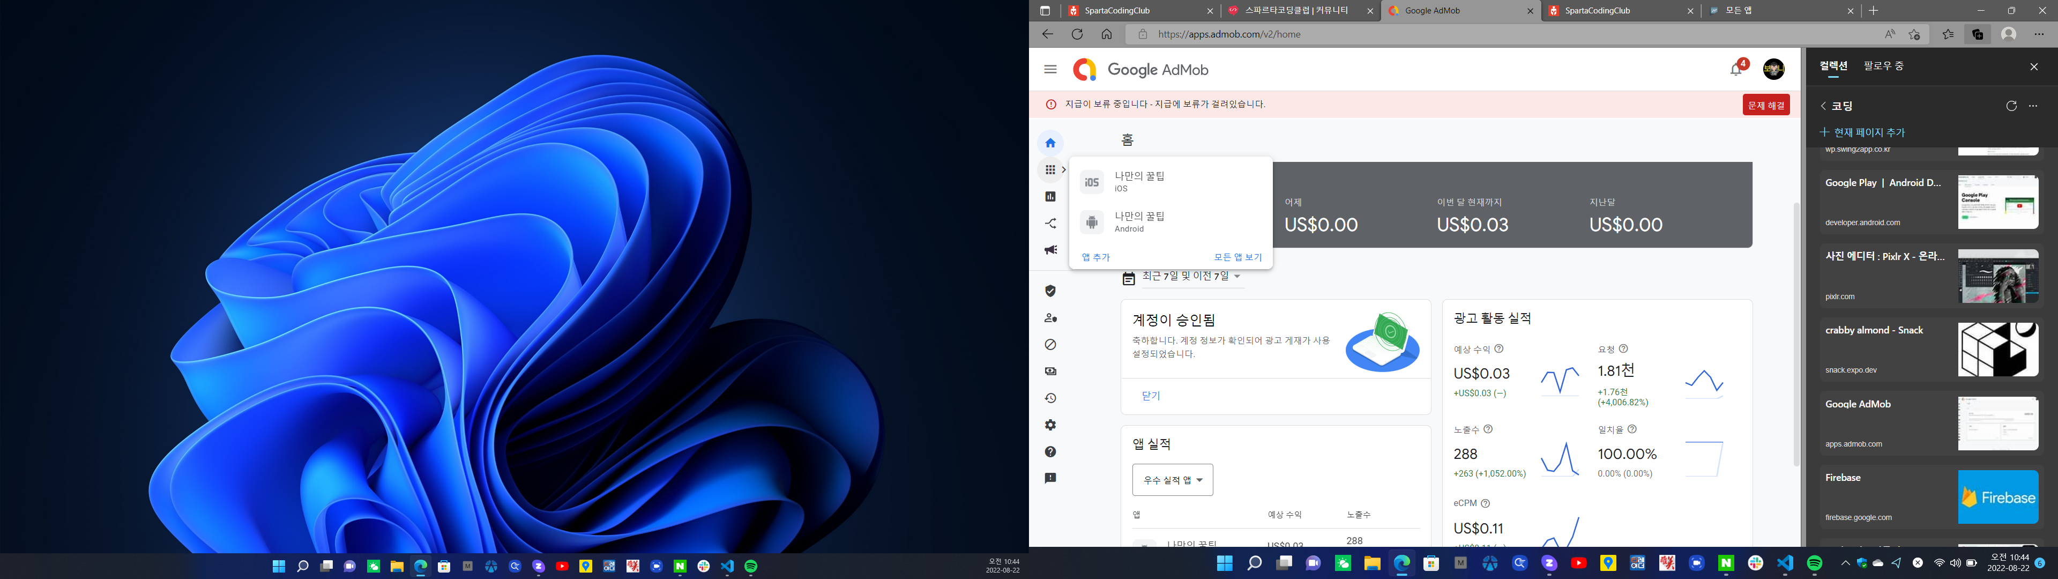Select 나만의 꿀팁 Android app in popup
Screen dimensions: 2058x579
click(1170, 221)
